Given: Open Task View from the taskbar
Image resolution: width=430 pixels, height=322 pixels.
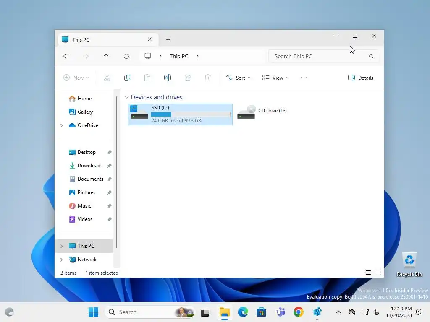Looking at the screenshot, I should (205, 312).
